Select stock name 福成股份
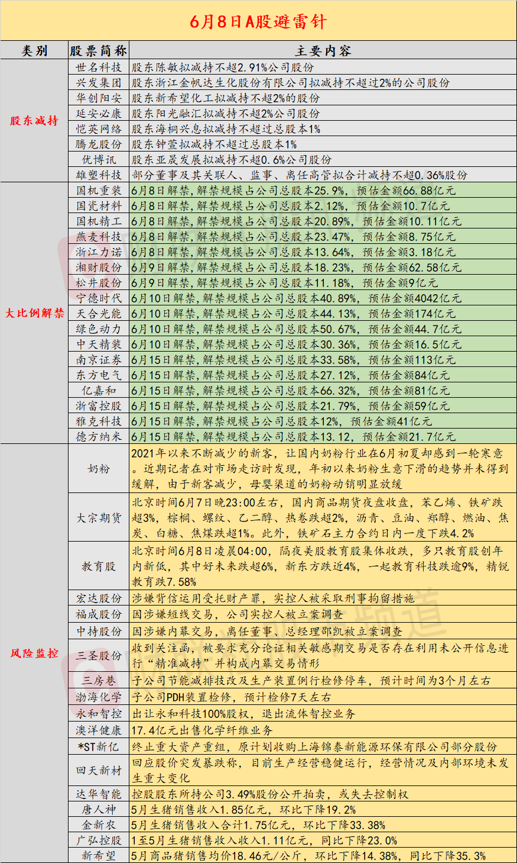Viewport: 517px width, 863px height. 99,614
